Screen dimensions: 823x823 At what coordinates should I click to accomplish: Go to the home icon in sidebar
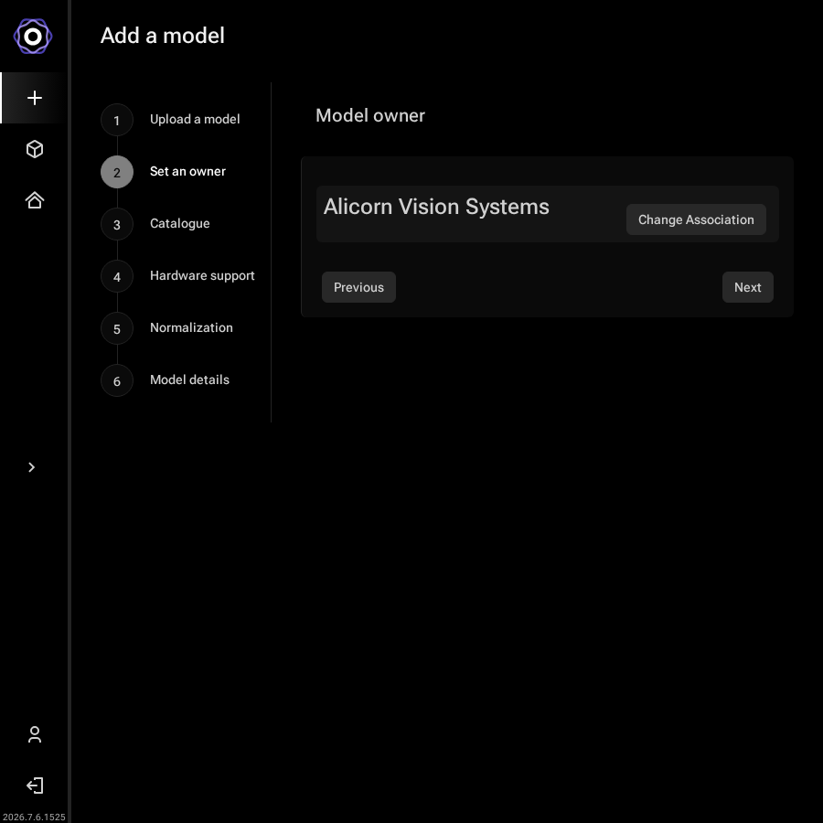35,200
